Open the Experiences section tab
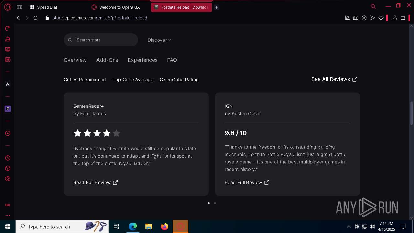This screenshot has width=414, height=233. [x=143, y=60]
